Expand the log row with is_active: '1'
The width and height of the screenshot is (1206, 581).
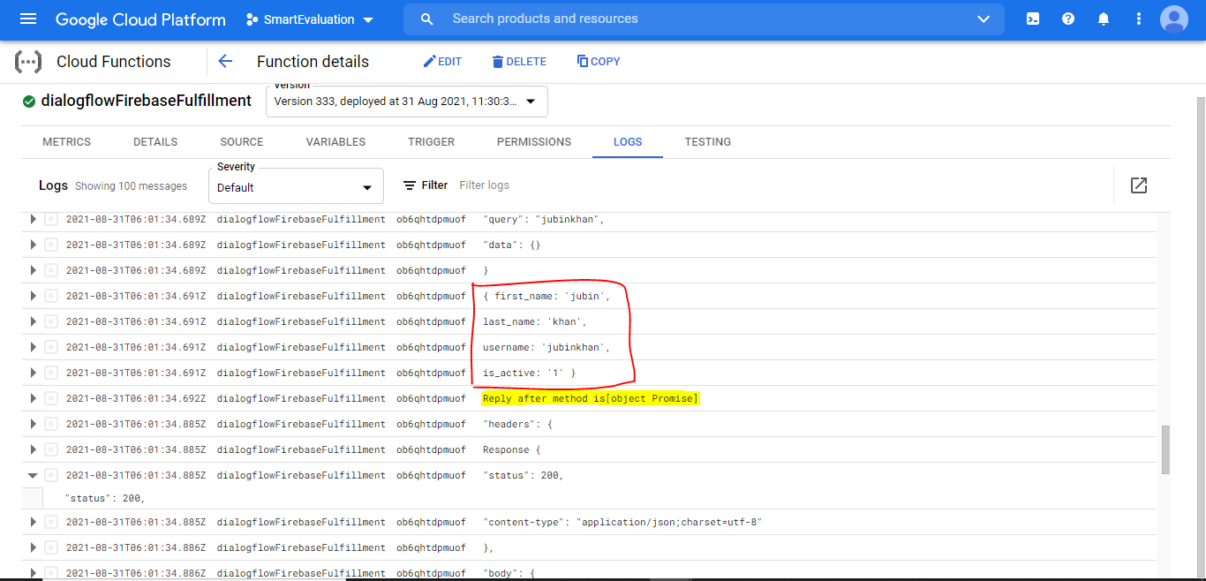coord(34,373)
